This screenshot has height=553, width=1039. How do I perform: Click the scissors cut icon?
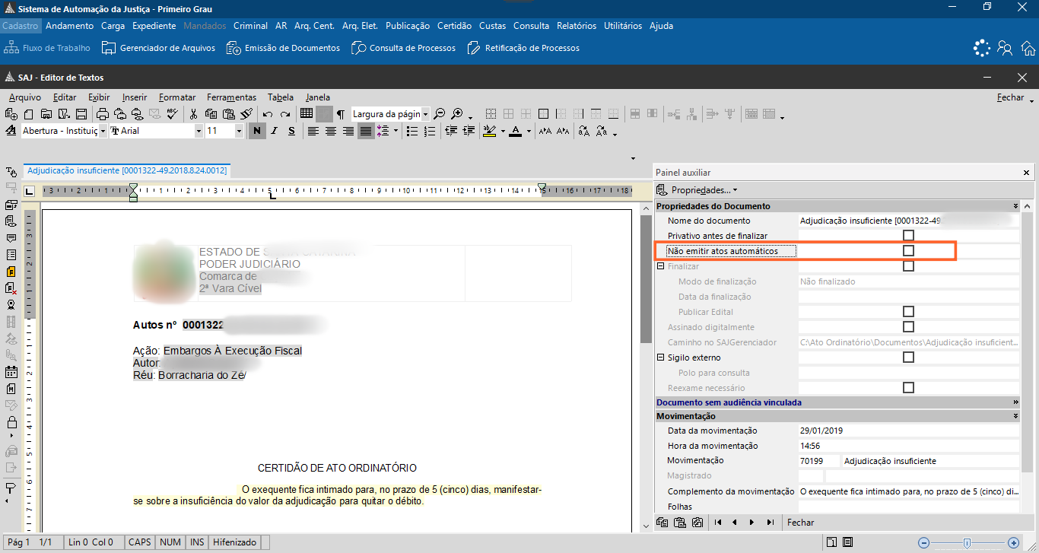coord(193,114)
